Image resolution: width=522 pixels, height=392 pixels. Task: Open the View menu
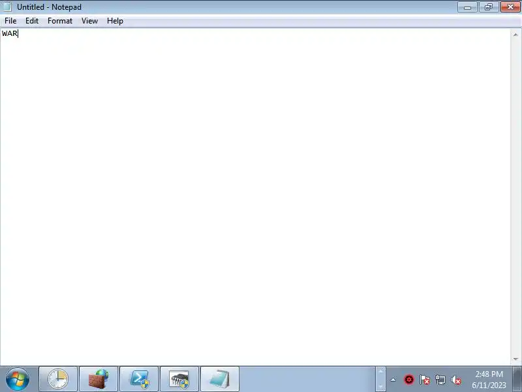coord(89,21)
